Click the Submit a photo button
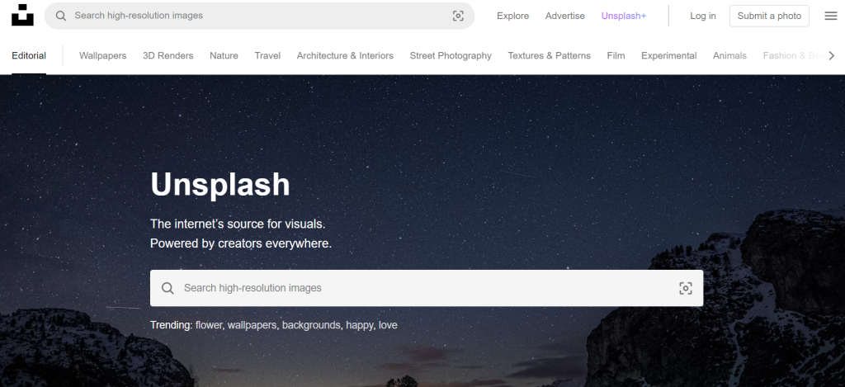This screenshot has width=845, height=387. point(769,16)
